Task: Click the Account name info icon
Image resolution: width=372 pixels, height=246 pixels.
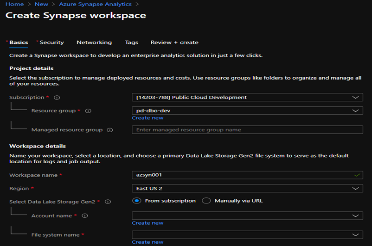Action: point(85,216)
